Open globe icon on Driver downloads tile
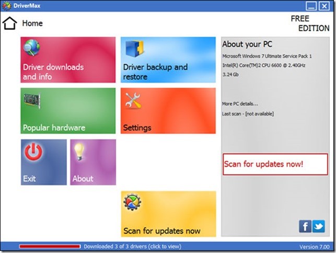 32,48
